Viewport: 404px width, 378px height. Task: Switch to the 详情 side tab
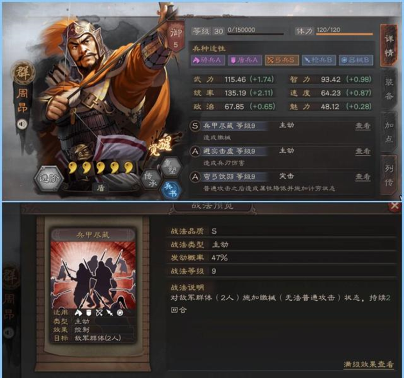click(389, 46)
